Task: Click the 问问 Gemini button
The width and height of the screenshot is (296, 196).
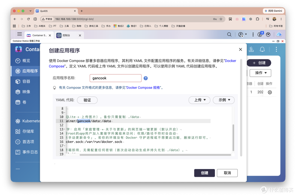Action: click(274, 11)
